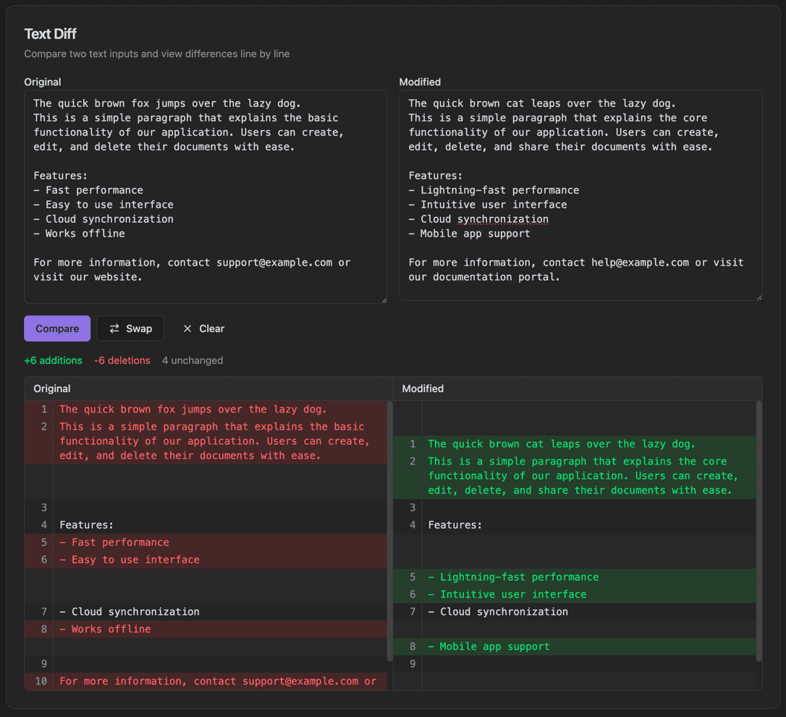
Task: Click the 4 unchanged counter
Action: [193, 360]
